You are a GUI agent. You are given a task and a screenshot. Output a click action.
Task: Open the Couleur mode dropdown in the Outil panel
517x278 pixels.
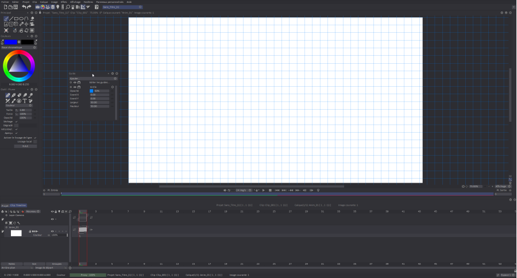coord(19,106)
